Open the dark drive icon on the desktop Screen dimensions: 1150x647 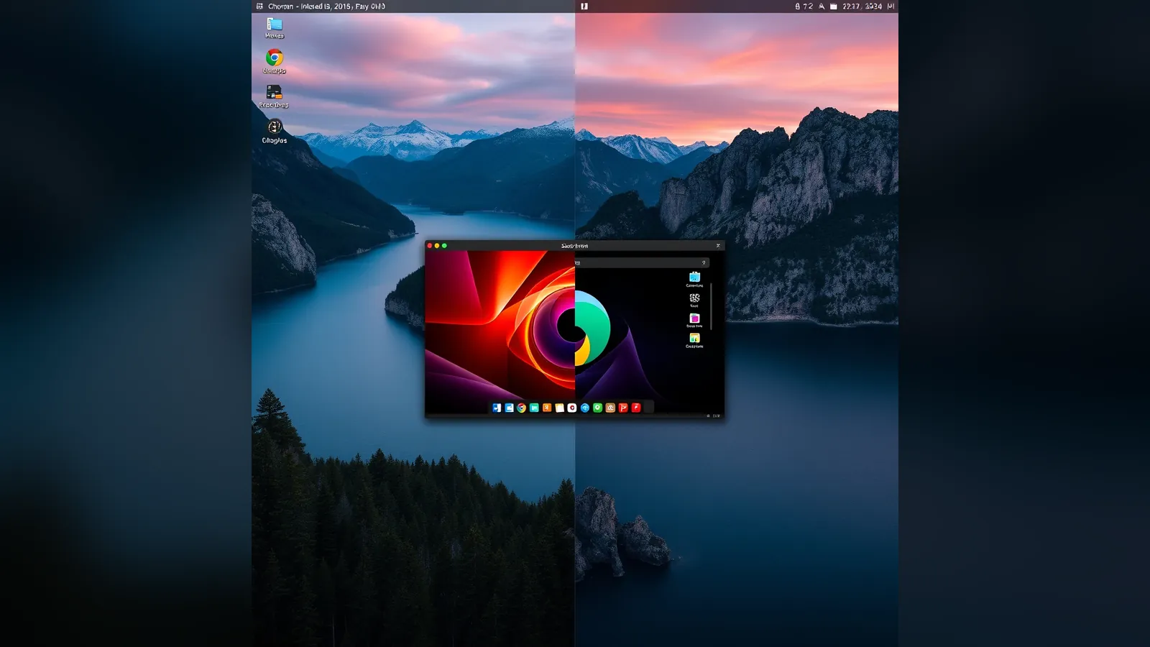coord(274,92)
